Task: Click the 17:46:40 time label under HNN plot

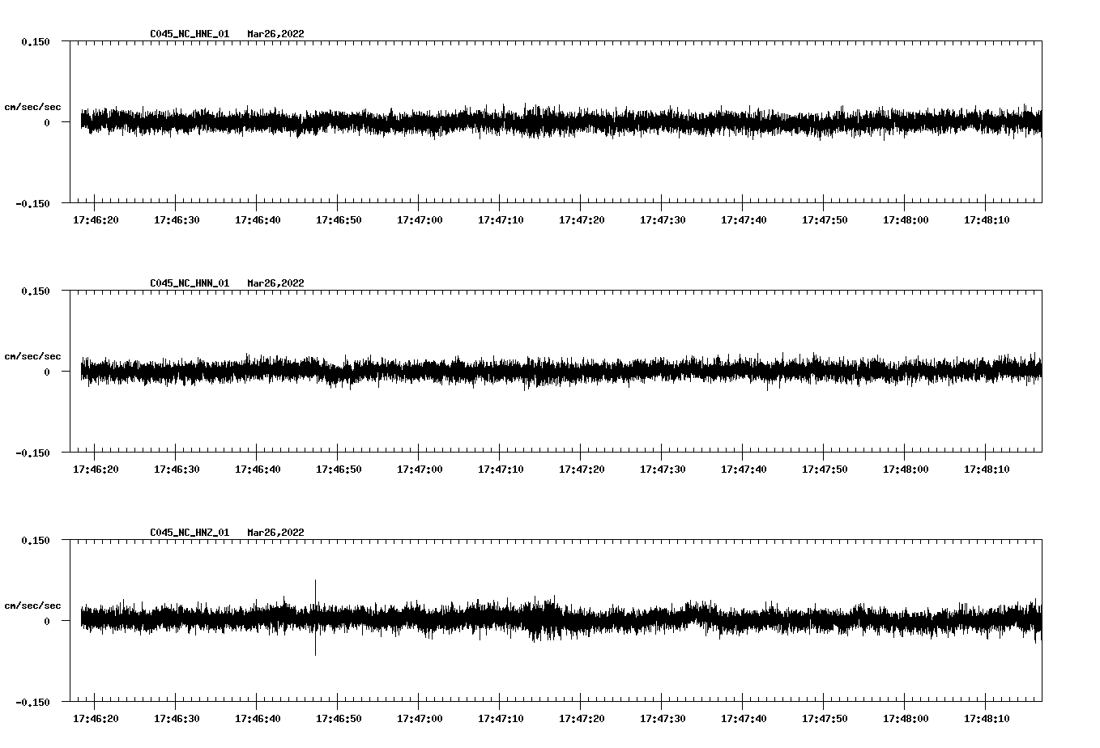Action: click(x=258, y=470)
